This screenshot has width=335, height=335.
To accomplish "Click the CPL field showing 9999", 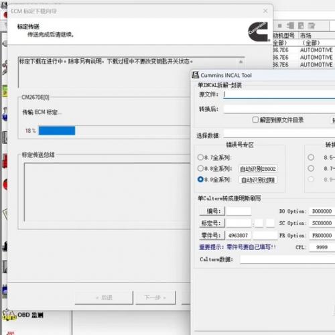I will 322,247.
